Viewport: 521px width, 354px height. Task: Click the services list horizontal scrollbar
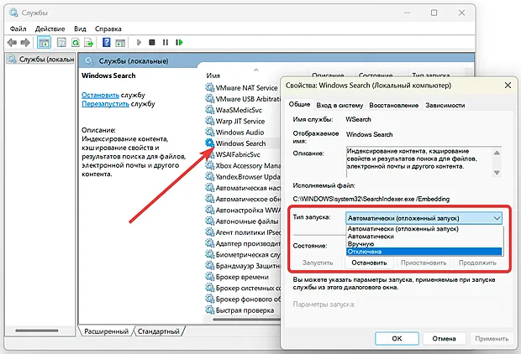(246, 320)
